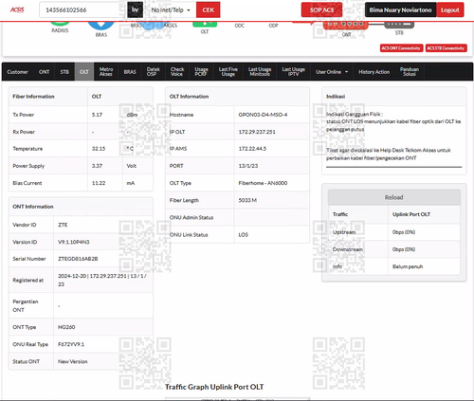Select Power Supply value 3.37
The image size is (474, 401).
[x=97, y=166]
